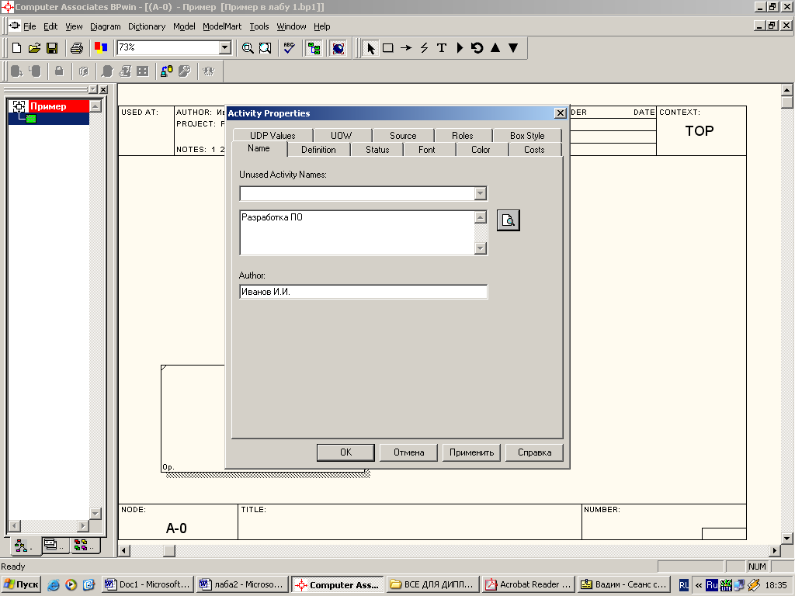Toggle the Model Explorer toolbar icon

point(314,48)
